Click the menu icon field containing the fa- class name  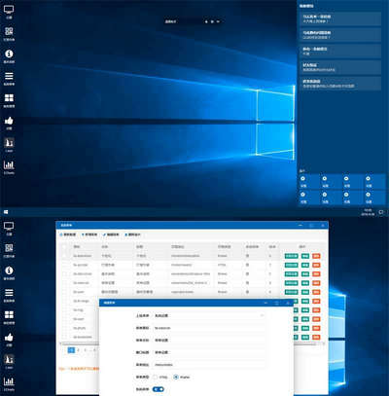click(x=208, y=328)
